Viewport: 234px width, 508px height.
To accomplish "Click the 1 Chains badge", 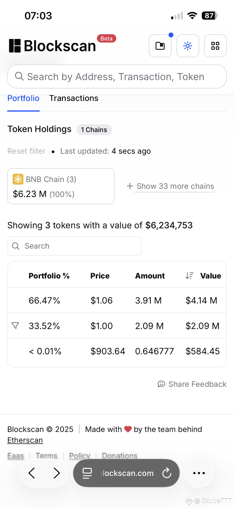I will 94,130.
